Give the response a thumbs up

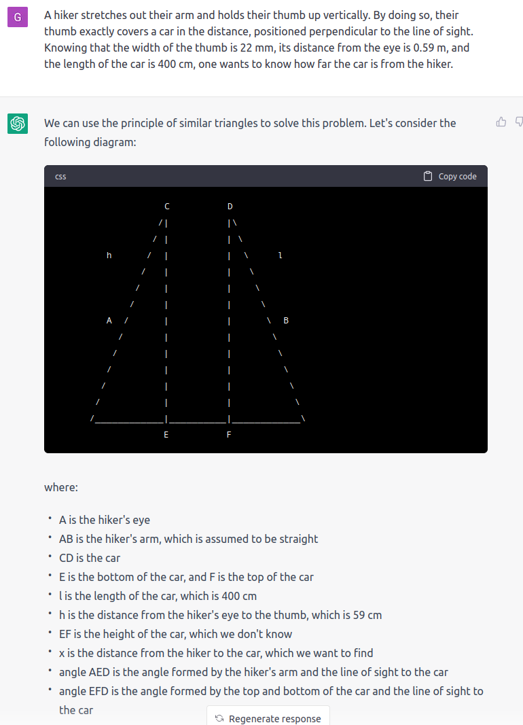(501, 122)
